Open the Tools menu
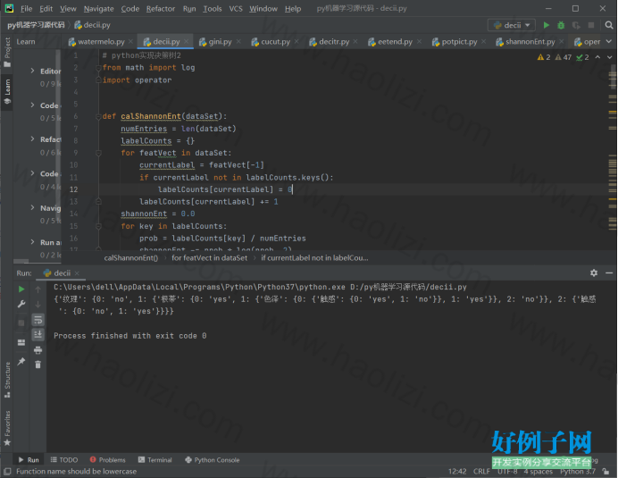Screen dimensions: 618x478 pyautogui.click(x=213, y=9)
